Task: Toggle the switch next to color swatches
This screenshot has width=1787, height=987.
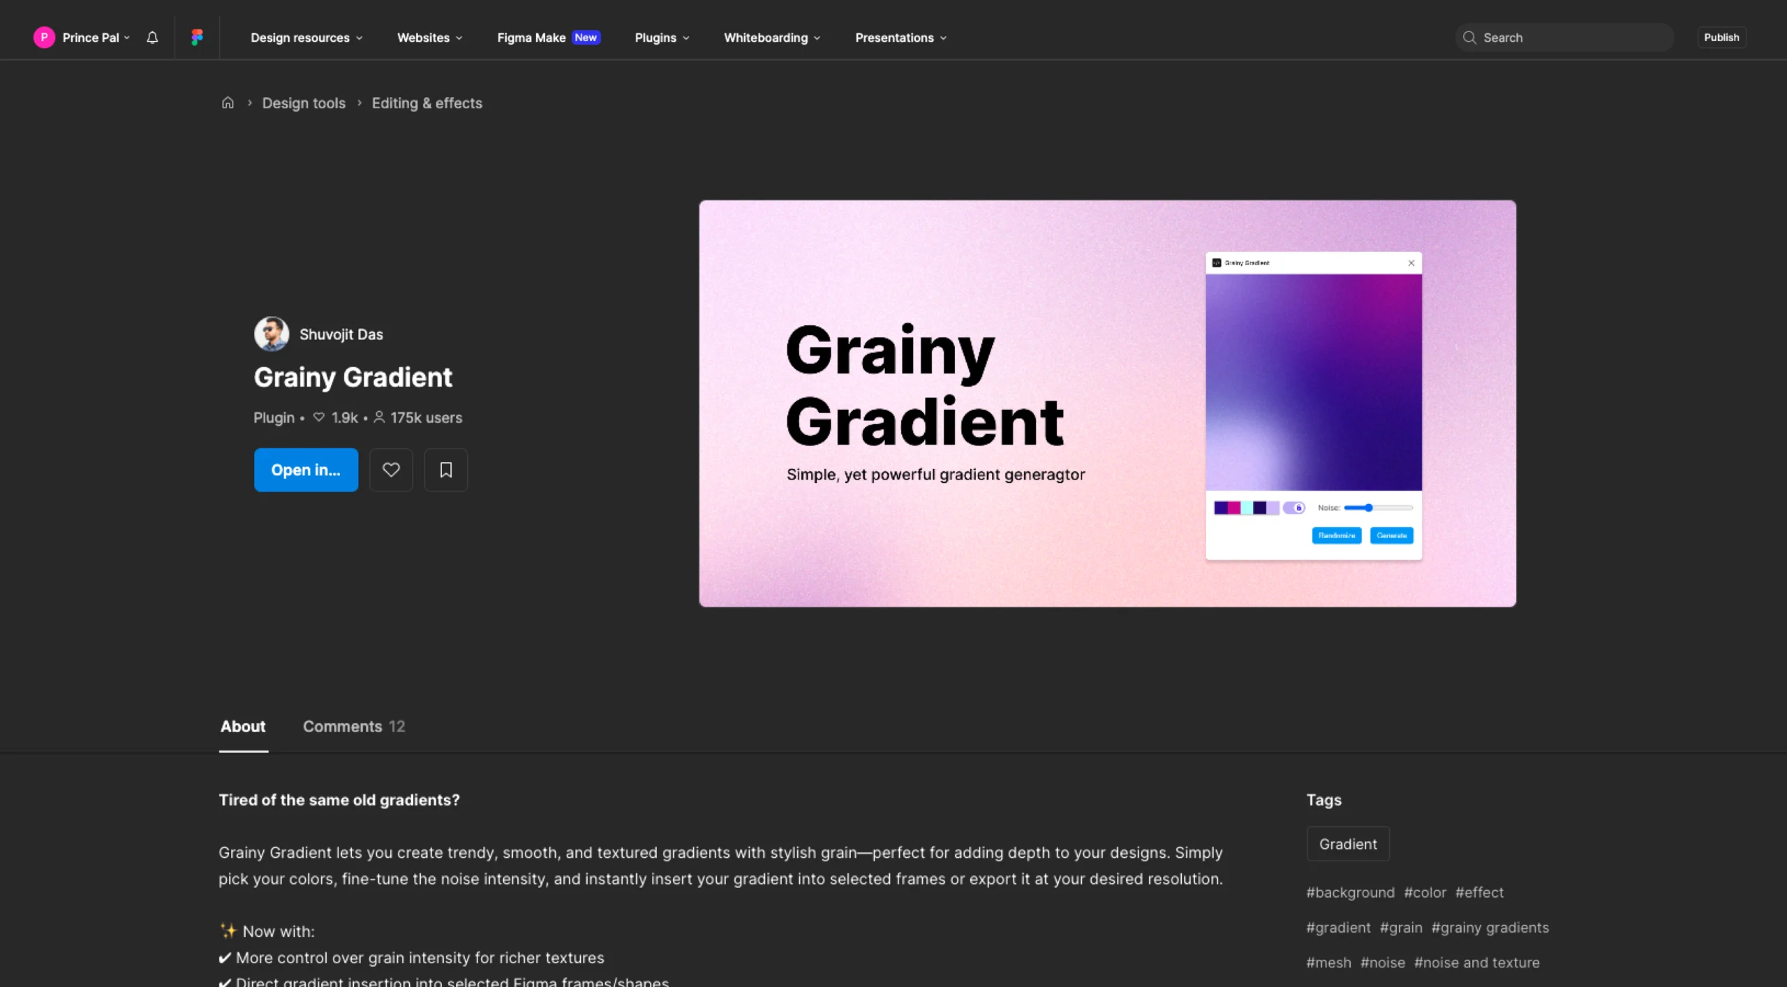Action: point(1293,507)
